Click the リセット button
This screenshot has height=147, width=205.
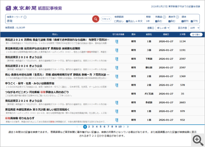106,19
